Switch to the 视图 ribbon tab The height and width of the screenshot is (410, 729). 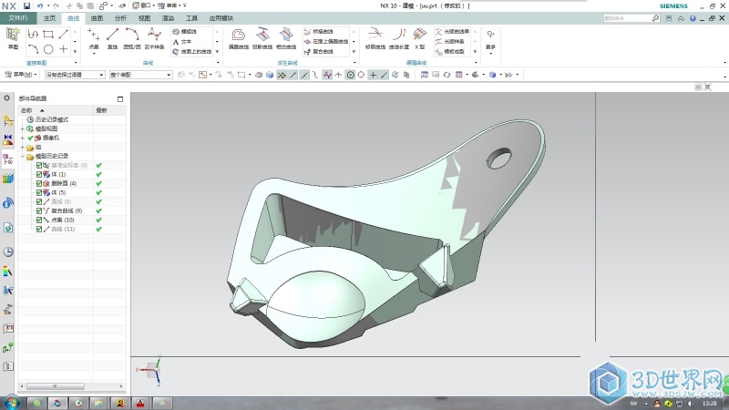144,18
